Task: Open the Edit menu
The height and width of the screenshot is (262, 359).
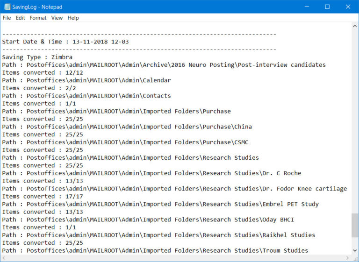Action: pos(21,18)
